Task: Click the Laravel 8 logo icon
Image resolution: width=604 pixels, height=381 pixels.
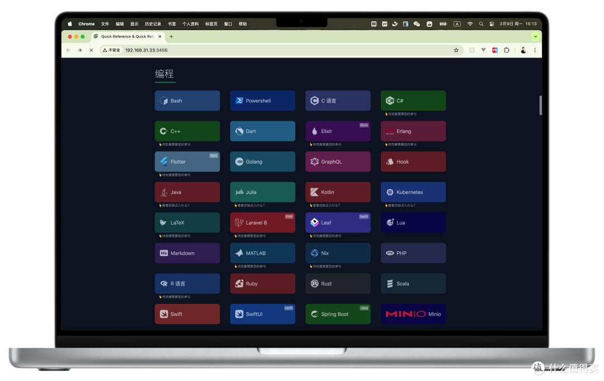Action: pos(239,222)
